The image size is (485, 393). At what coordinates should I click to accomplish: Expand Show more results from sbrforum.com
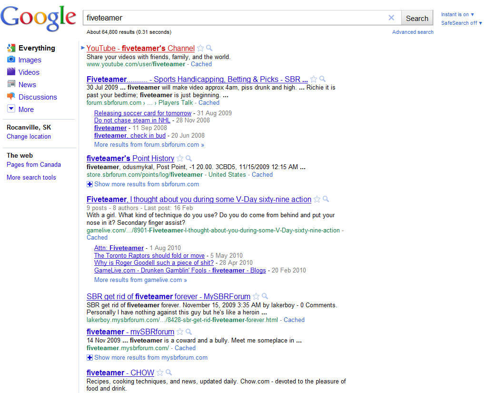coord(143,184)
